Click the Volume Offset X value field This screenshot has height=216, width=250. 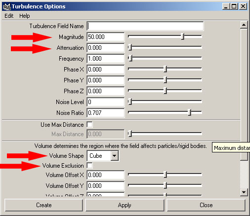tap(106, 175)
